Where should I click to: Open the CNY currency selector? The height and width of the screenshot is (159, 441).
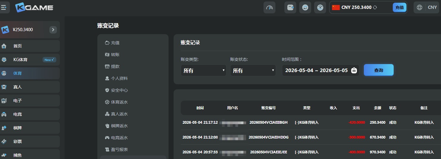coord(432,7)
